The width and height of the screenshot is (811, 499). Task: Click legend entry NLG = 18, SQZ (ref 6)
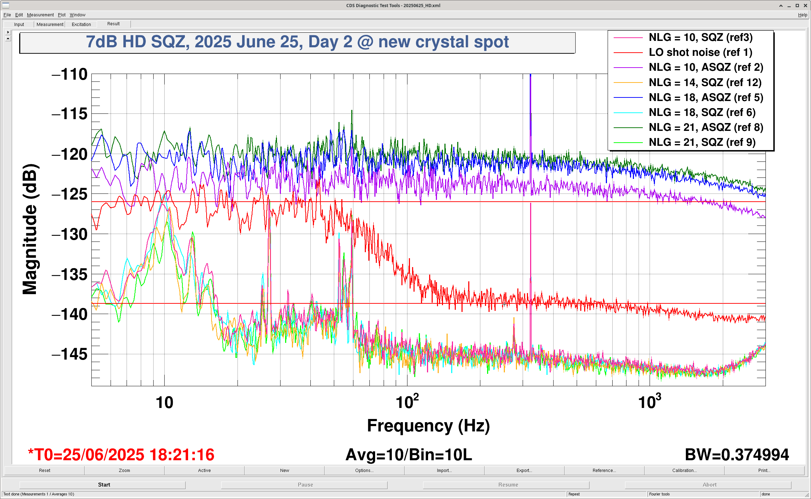(x=702, y=112)
